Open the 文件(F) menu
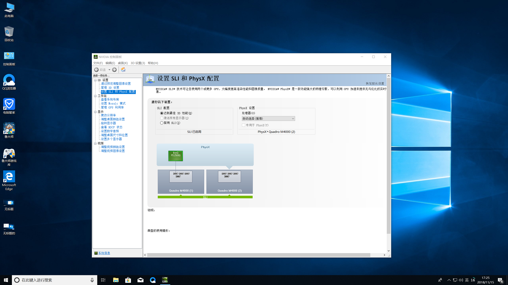 [98, 63]
